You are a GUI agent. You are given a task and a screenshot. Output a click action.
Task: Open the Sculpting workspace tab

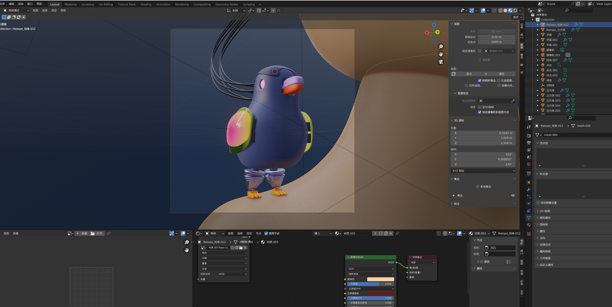88,4
